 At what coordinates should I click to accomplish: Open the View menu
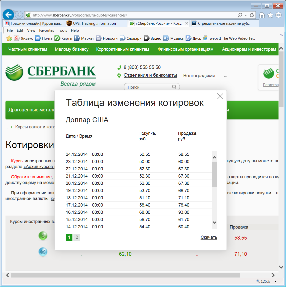tap(31, 30)
